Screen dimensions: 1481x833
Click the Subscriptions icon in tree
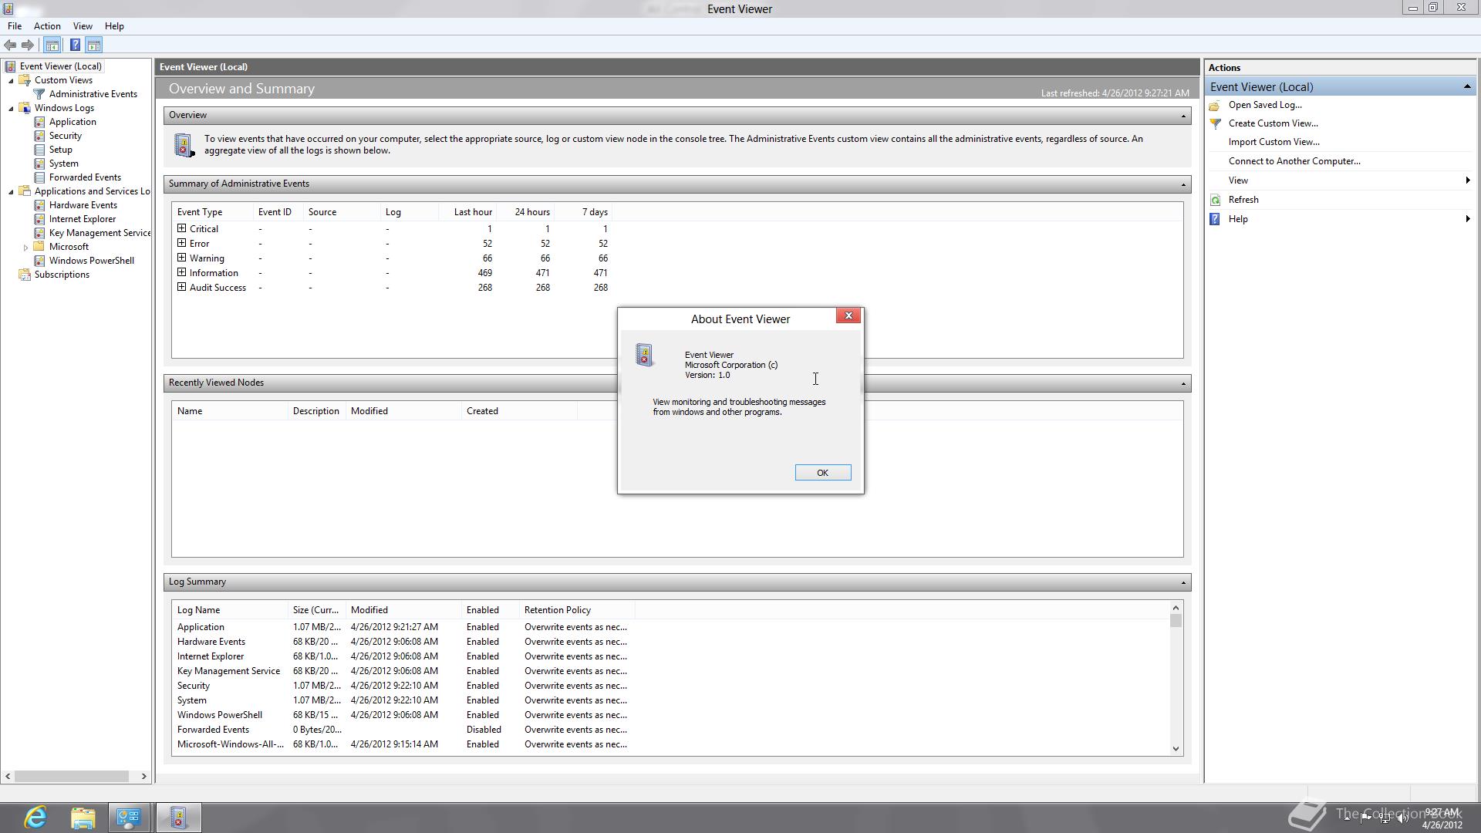pos(25,275)
